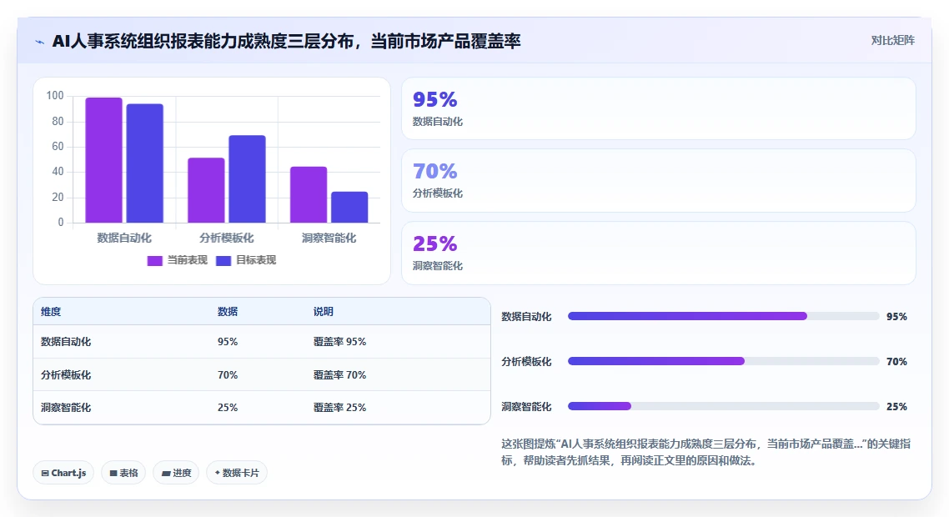Image resolution: width=949 pixels, height=517 pixels.
Task: Click the main title heading text
Action: [286, 41]
